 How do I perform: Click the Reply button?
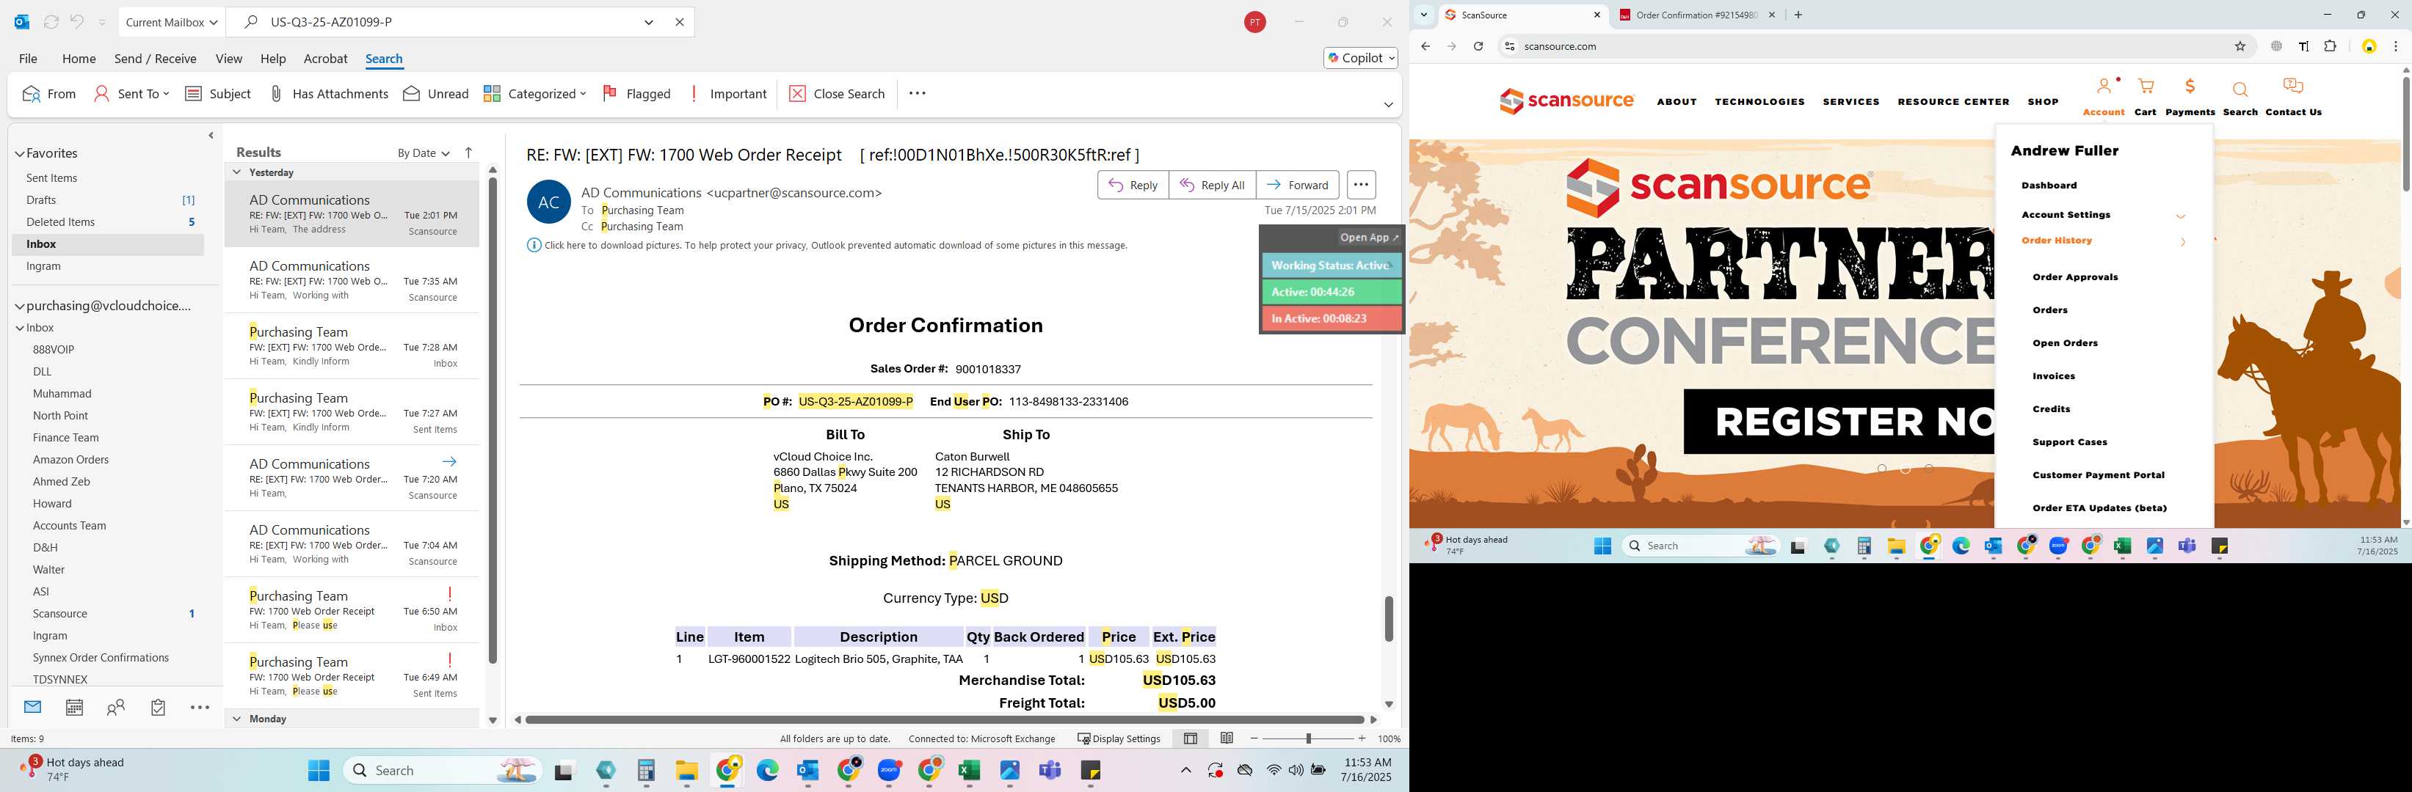(1133, 184)
